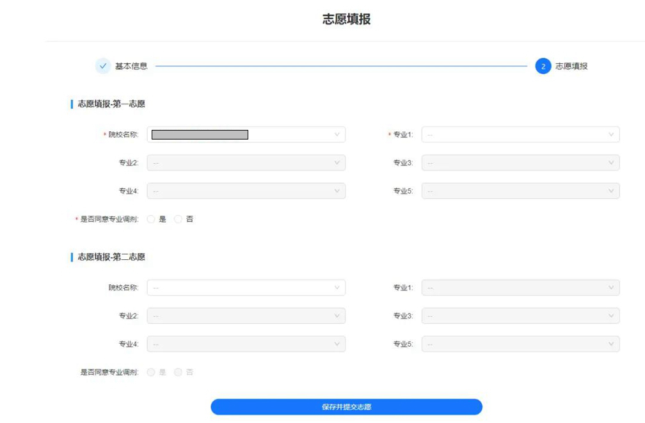This screenshot has height=423, width=645.
Task: Open first choice 院校名称 dropdown
Action: coord(246,134)
